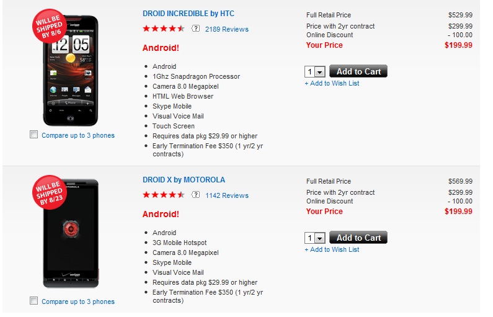The width and height of the screenshot is (493, 317).
Task: Click the Droid X star rating
Action: coord(164,195)
